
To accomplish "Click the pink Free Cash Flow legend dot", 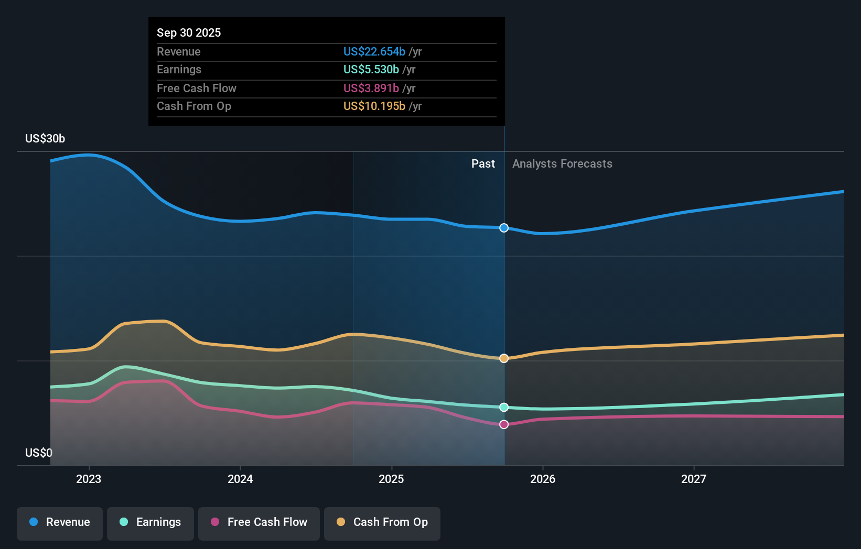I will click(x=215, y=522).
